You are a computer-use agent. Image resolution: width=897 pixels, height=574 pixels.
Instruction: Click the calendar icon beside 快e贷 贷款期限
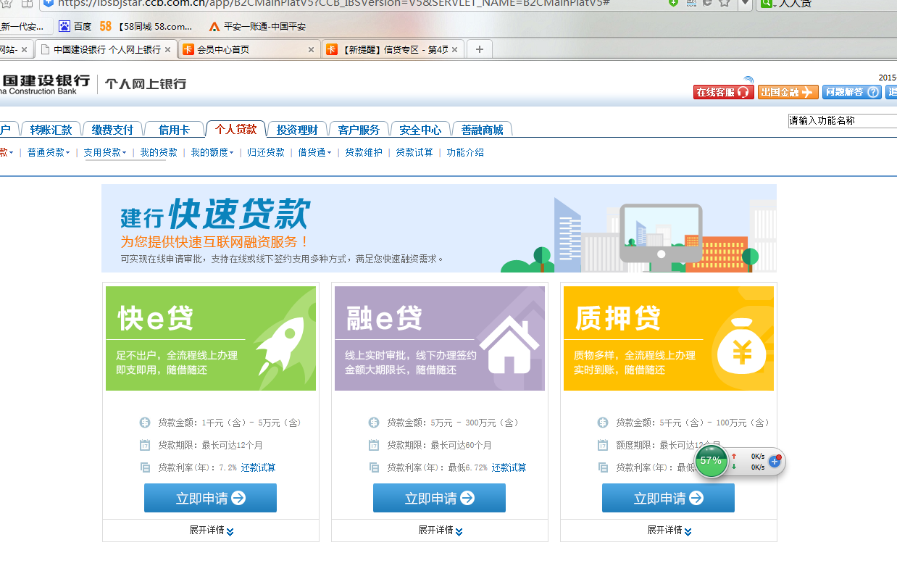[x=145, y=445]
